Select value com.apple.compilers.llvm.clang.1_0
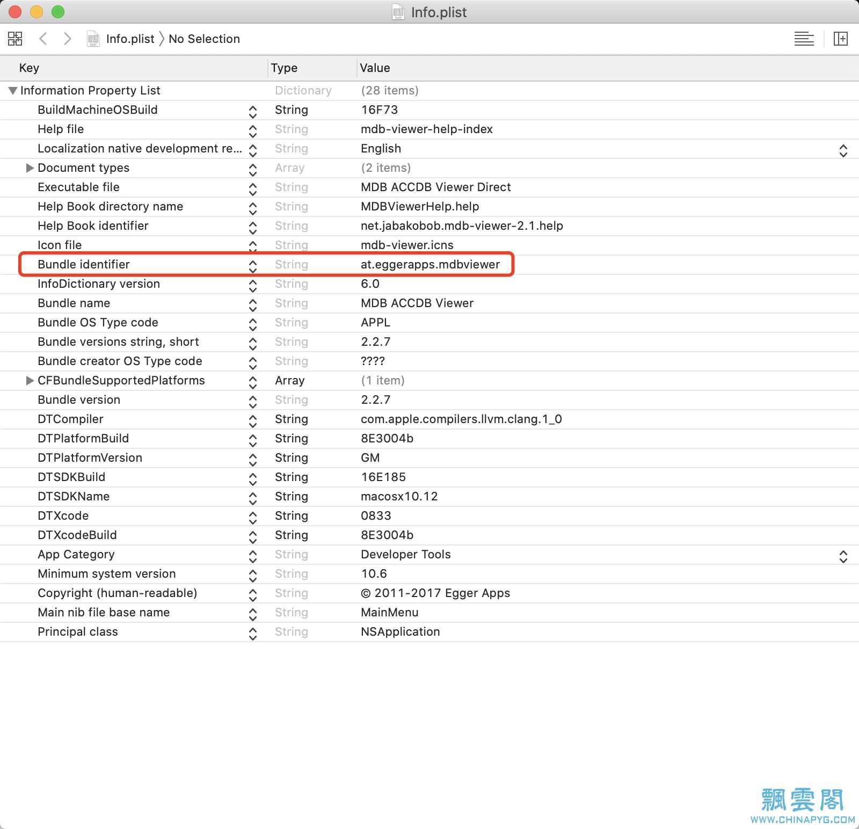This screenshot has height=829, width=859. click(x=461, y=419)
